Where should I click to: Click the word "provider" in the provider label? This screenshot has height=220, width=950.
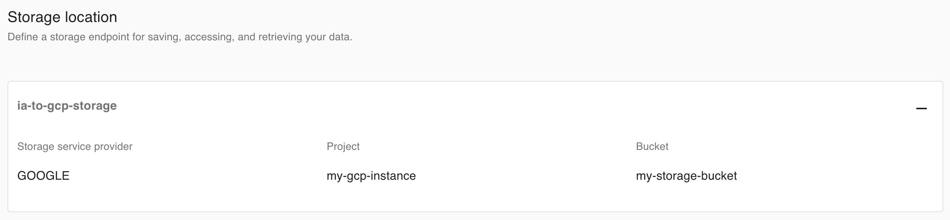pyautogui.click(x=113, y=147)
